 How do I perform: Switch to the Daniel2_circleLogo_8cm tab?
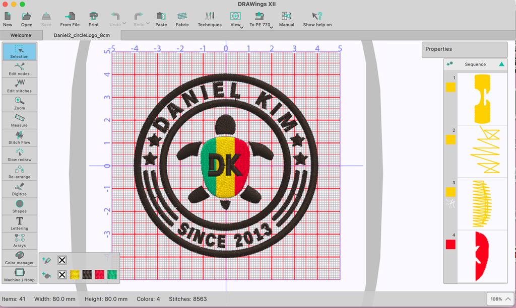[82, 35]
